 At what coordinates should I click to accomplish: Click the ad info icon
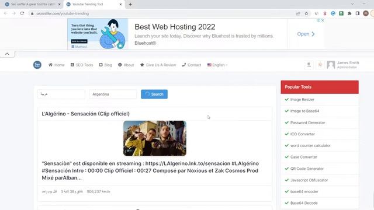click(318, 20)
